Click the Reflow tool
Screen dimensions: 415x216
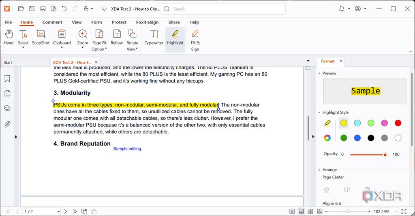[x=117, y=37]
